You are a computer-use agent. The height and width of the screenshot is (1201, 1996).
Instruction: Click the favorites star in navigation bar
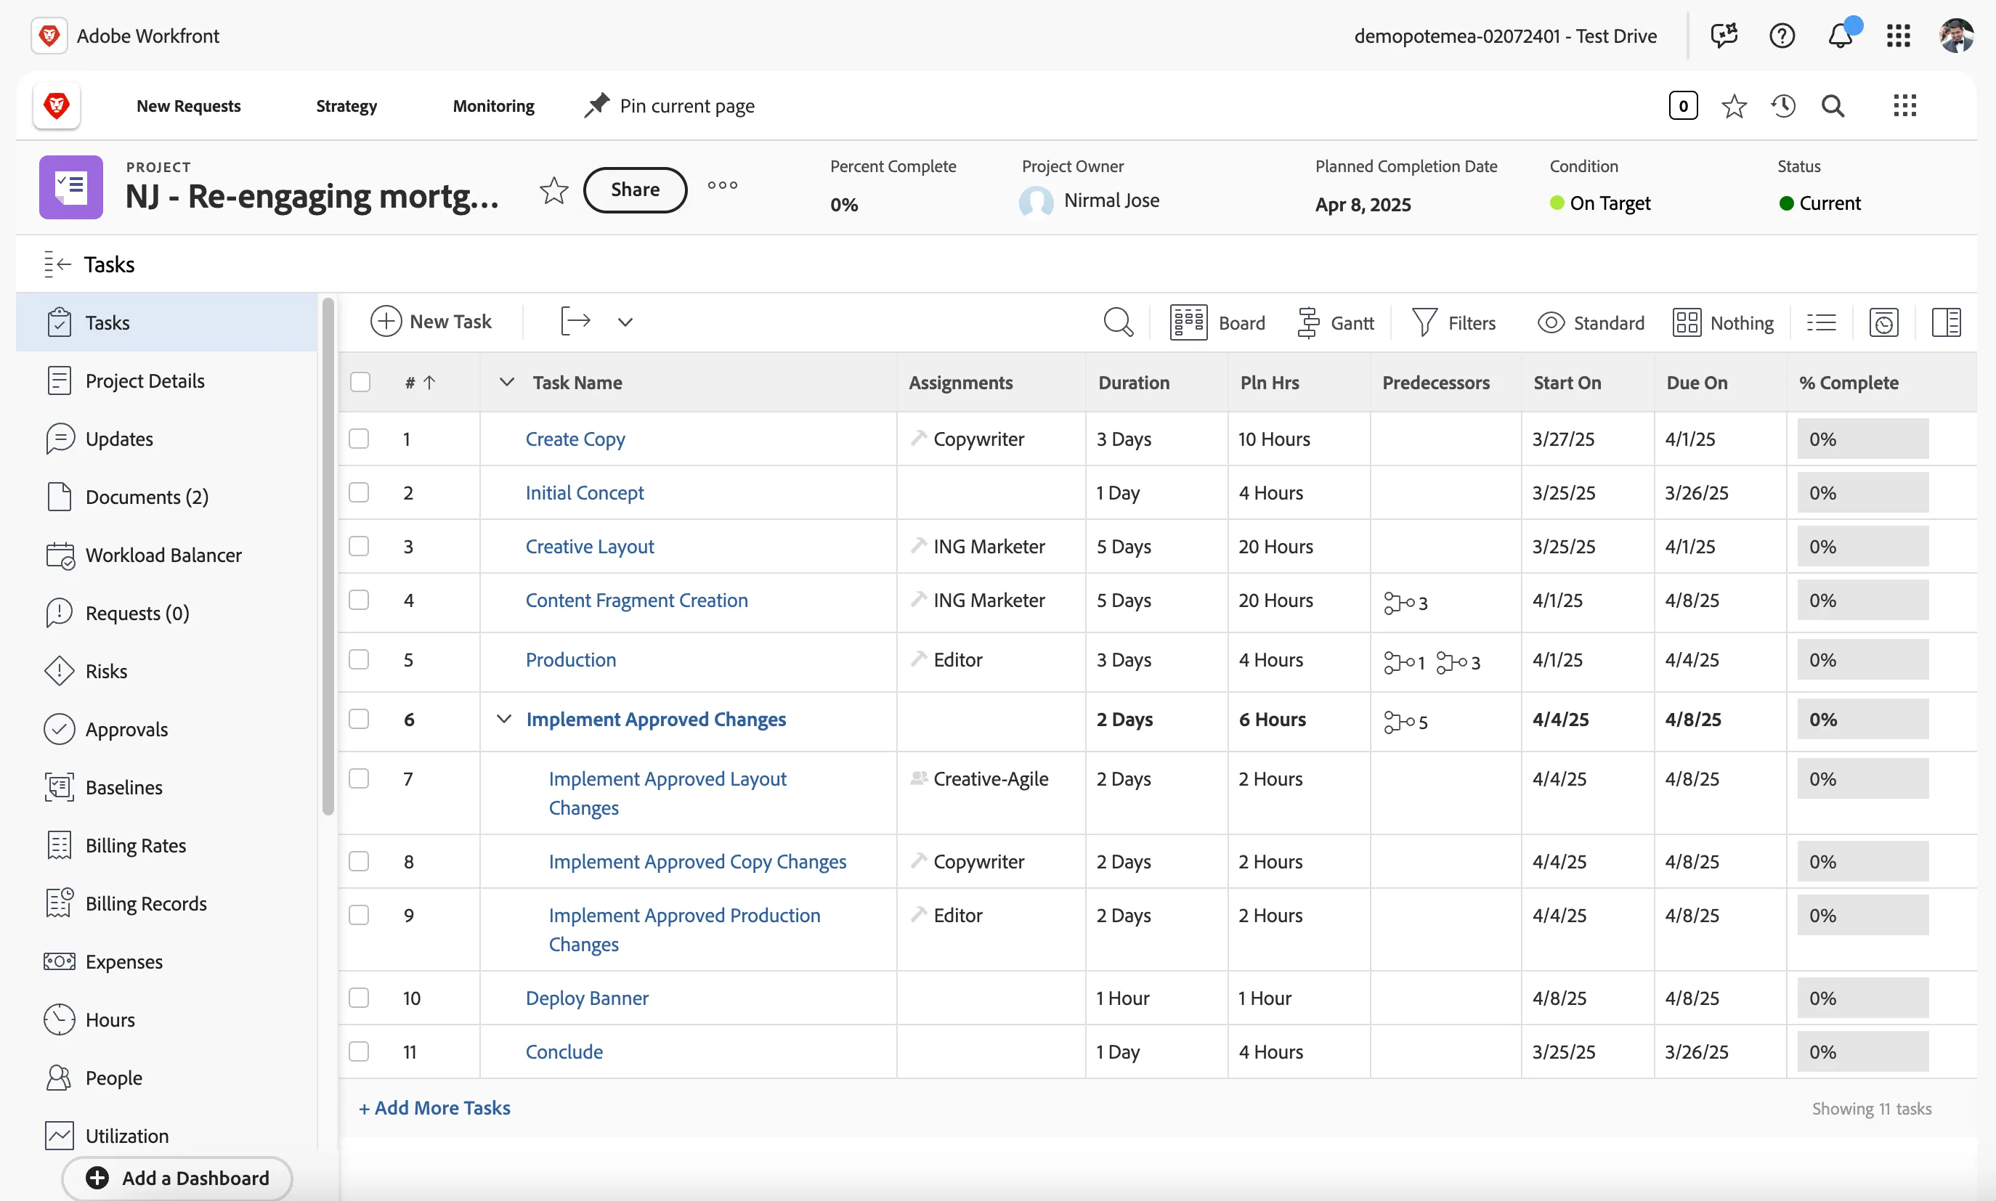(1734, 106)
